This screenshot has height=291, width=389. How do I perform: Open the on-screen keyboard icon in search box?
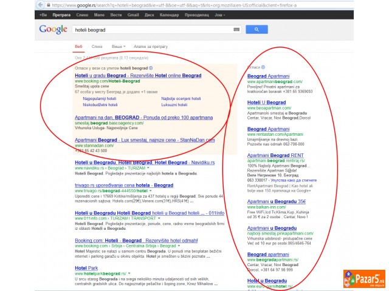tap(236, 29)
